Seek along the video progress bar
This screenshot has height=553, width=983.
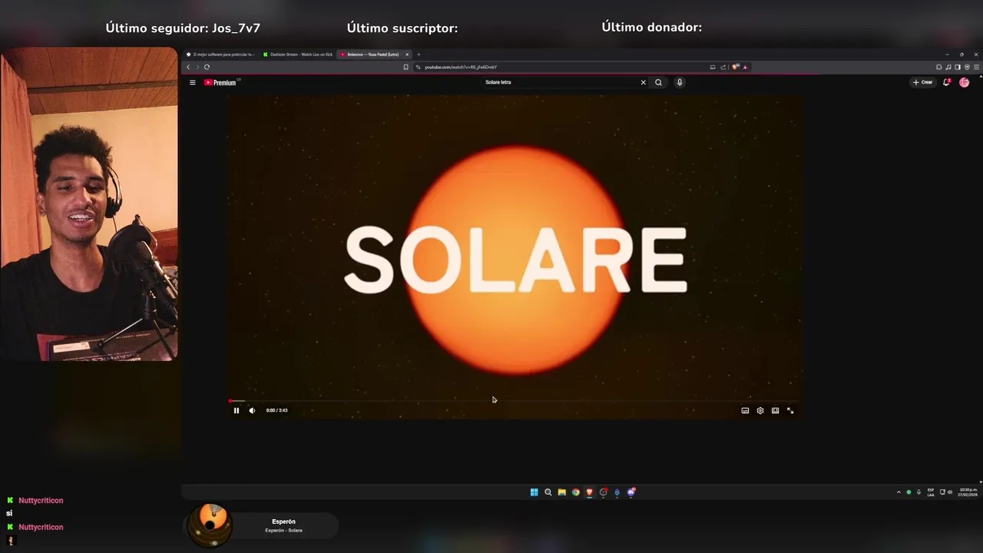(x=513, y=400)
